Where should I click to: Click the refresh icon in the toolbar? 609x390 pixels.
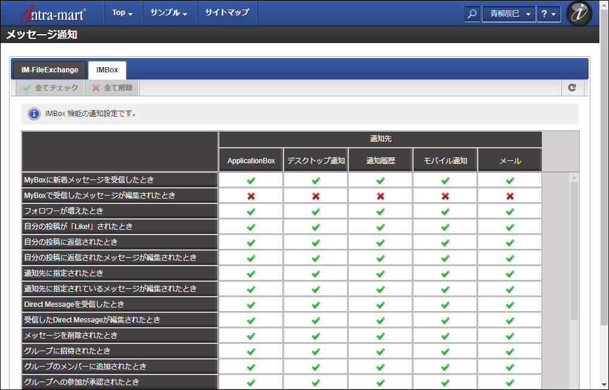[x=572, y=88]
